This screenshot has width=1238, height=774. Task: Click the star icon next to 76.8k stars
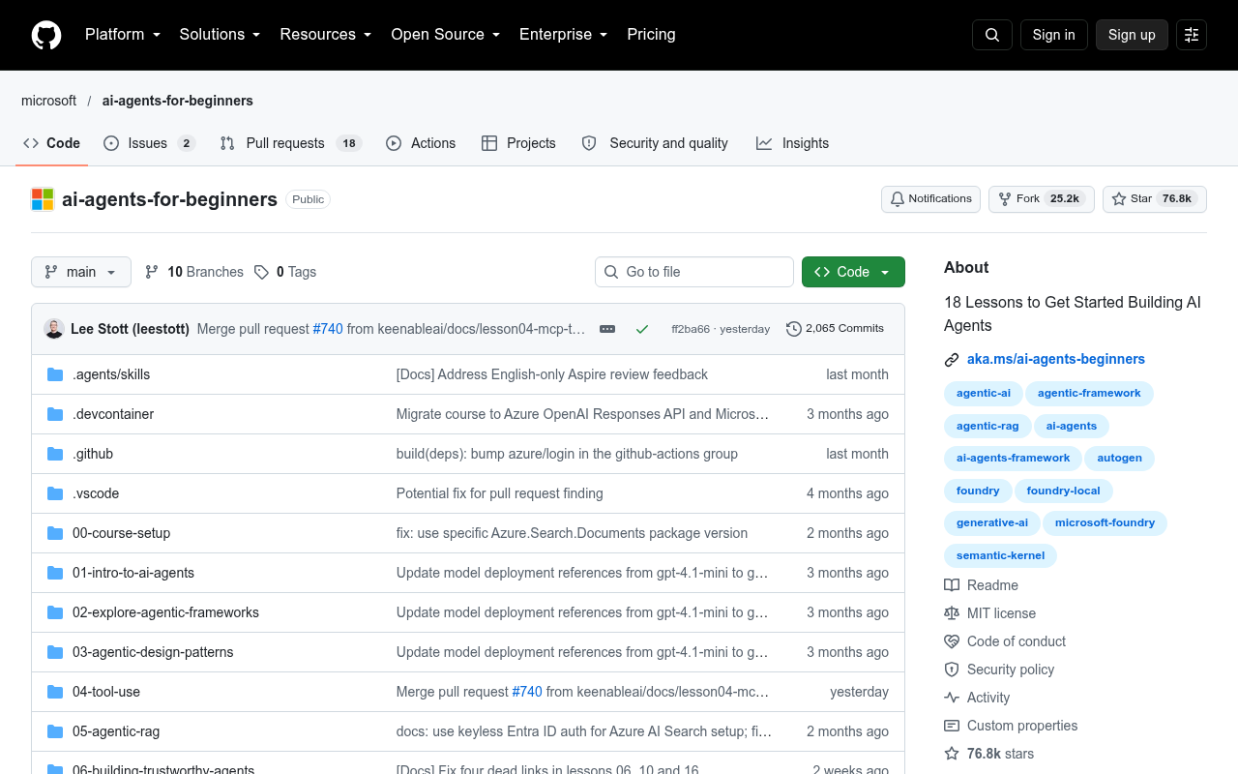coord(952,754)
